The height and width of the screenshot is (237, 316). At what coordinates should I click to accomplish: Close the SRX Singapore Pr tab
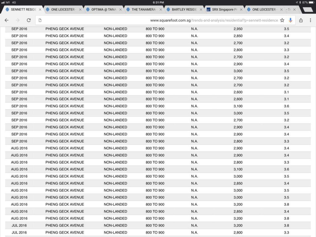(x=241, y=10)
